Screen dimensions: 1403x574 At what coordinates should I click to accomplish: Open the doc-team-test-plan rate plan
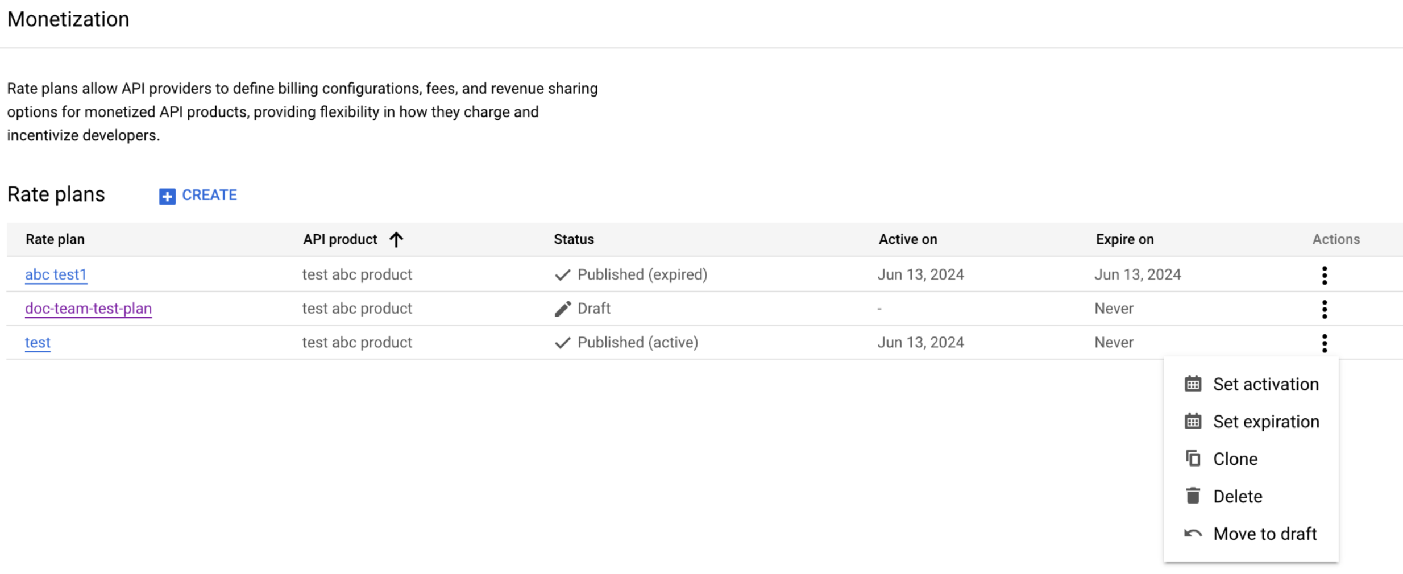tap(88, 308)
